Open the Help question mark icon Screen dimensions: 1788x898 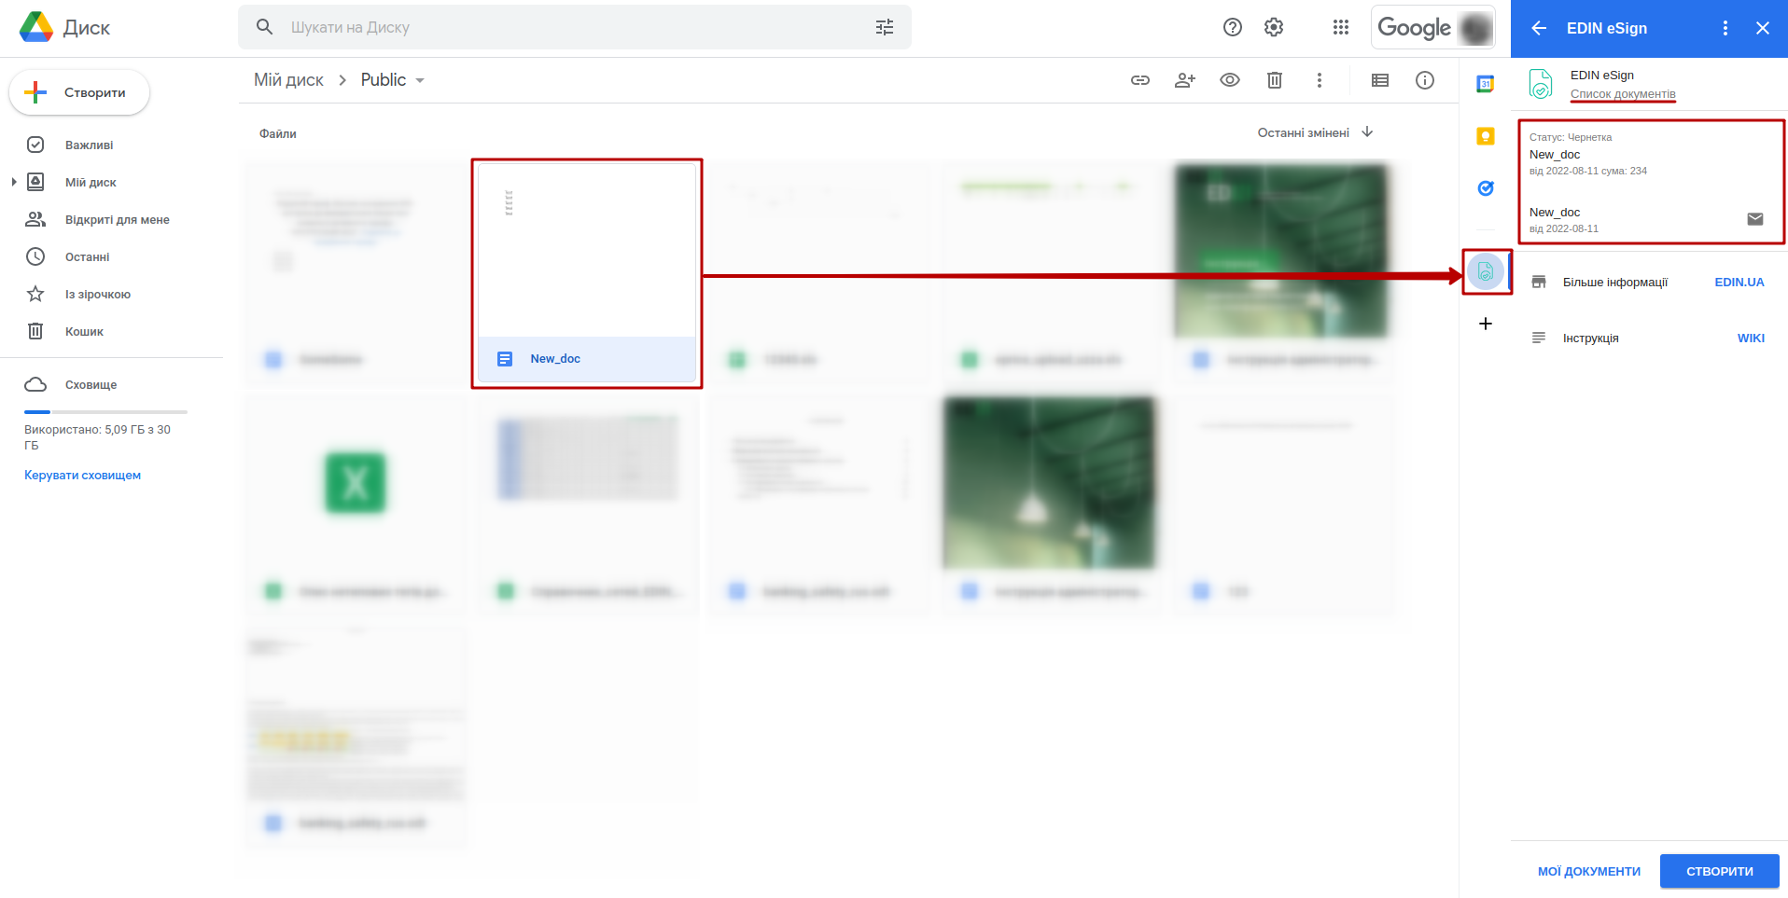point(1233,27)
